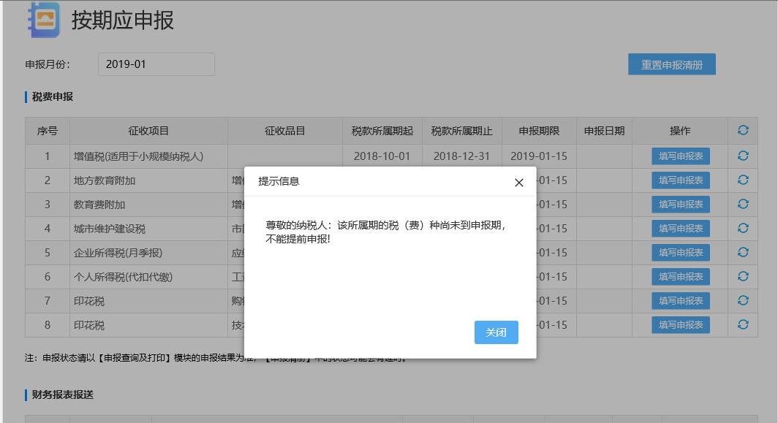Refresh the 个人所得税 row
Screen dimensions: 778x423
point(743,276)
